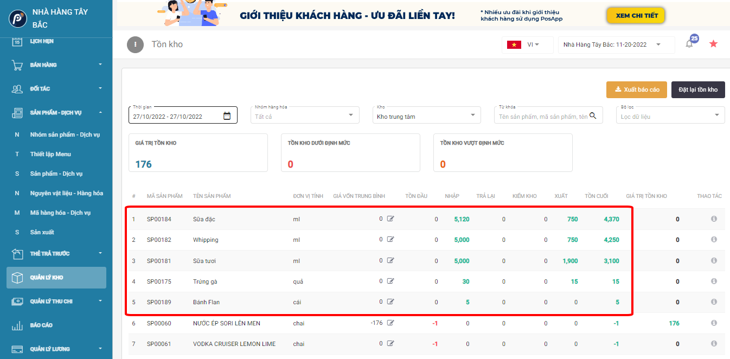Edit average cost for Sữa đặc
This screenshot has height=359, width=730.
click(x=390, y=219)
